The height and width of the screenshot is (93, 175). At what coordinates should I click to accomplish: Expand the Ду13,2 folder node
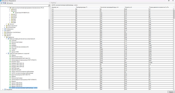[10, 10]
